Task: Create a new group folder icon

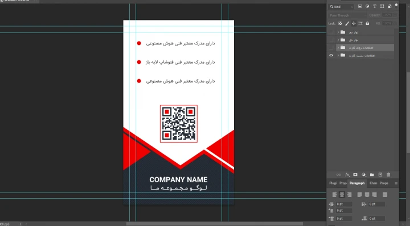Action: [x=372, y=175]
